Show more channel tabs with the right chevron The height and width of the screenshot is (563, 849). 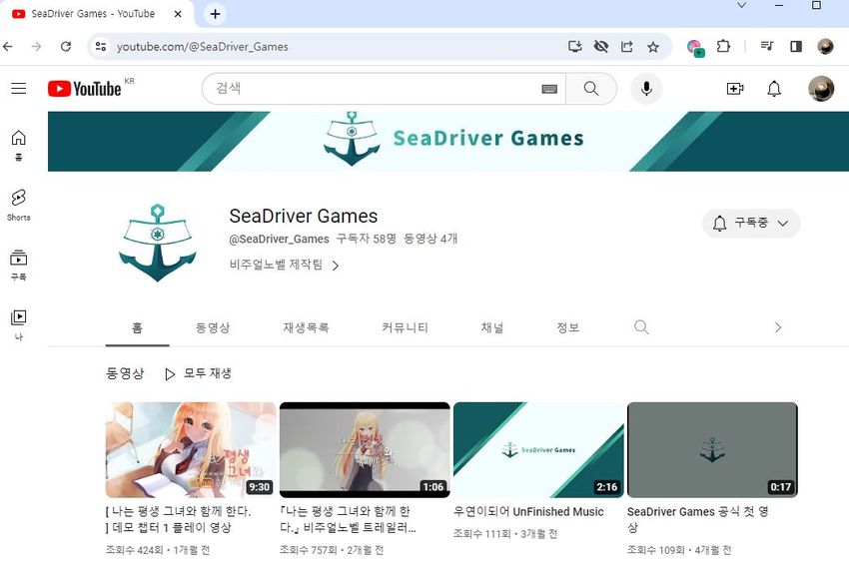click(778, 327)
